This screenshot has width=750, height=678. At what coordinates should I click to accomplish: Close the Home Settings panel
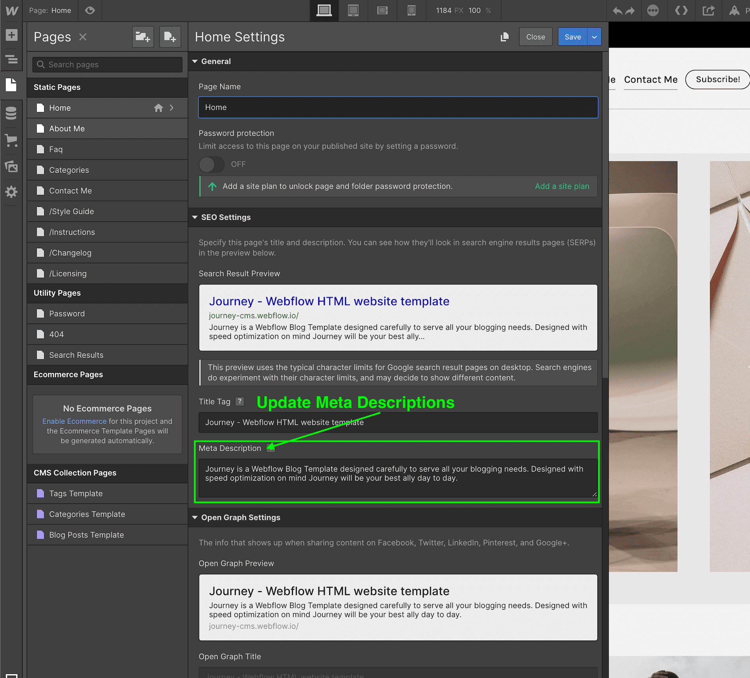(x=535, y=37)
